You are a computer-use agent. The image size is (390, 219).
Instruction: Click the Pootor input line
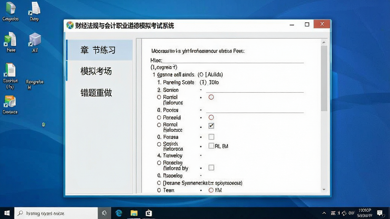(x=255, y=110)
